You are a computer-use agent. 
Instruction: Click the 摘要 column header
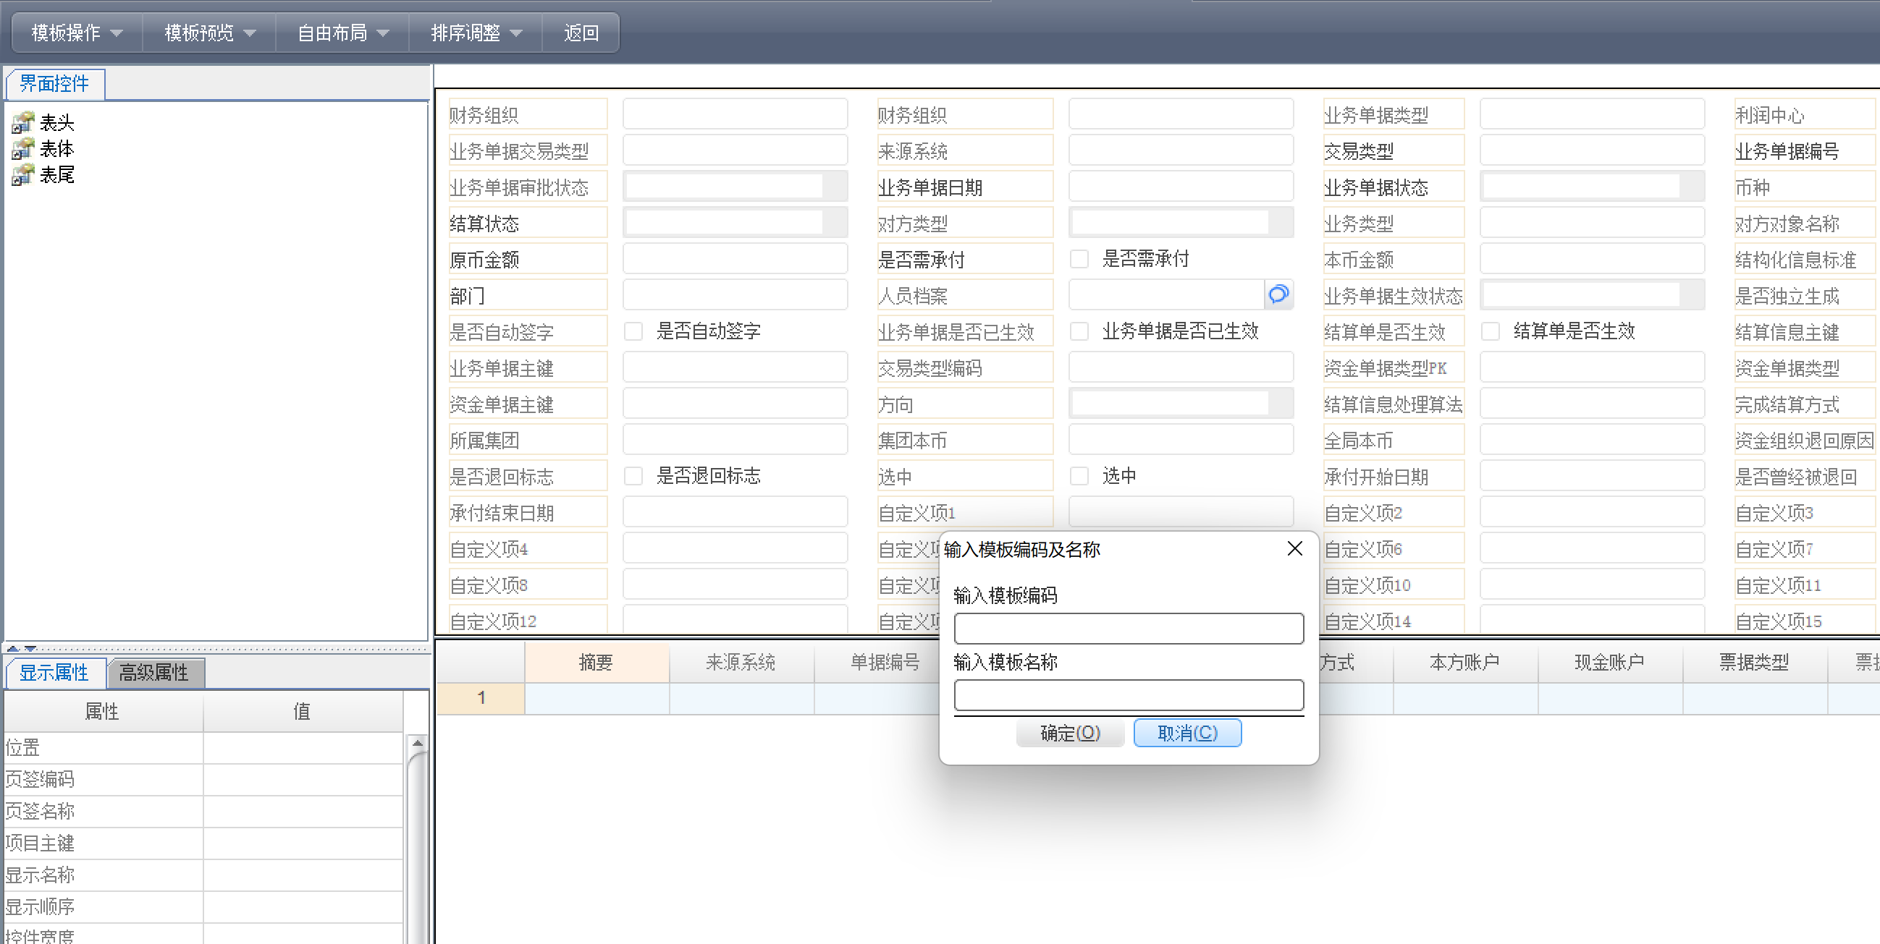coord(597,662)
